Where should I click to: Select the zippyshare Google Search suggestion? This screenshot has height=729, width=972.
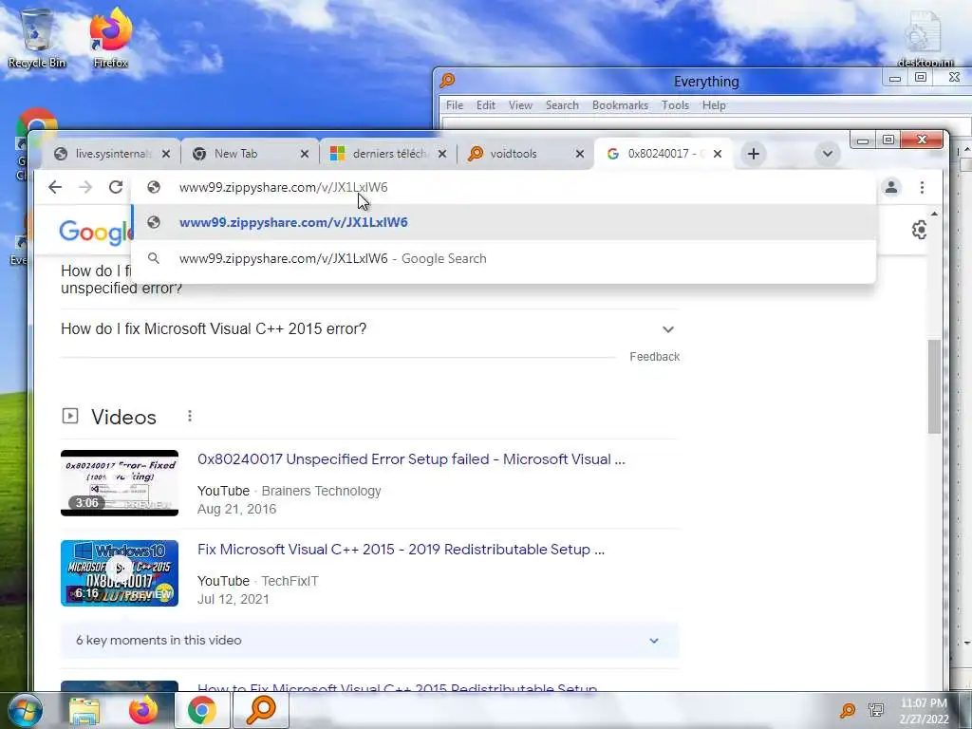[503, 258]
